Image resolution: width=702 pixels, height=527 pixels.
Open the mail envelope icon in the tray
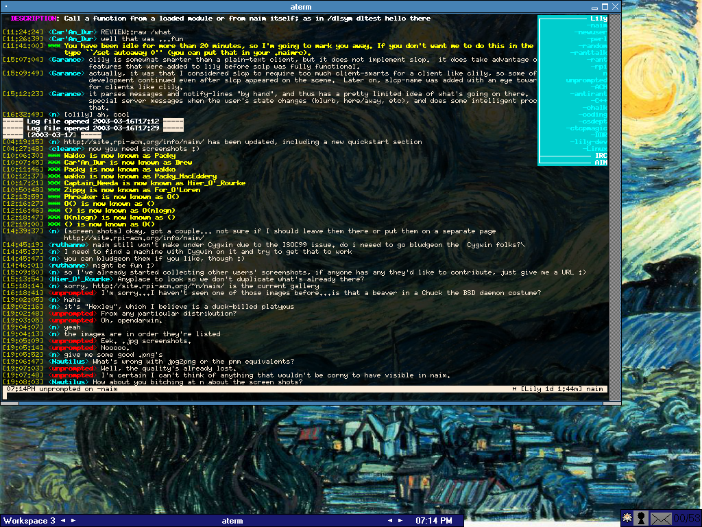pos(661,518)
